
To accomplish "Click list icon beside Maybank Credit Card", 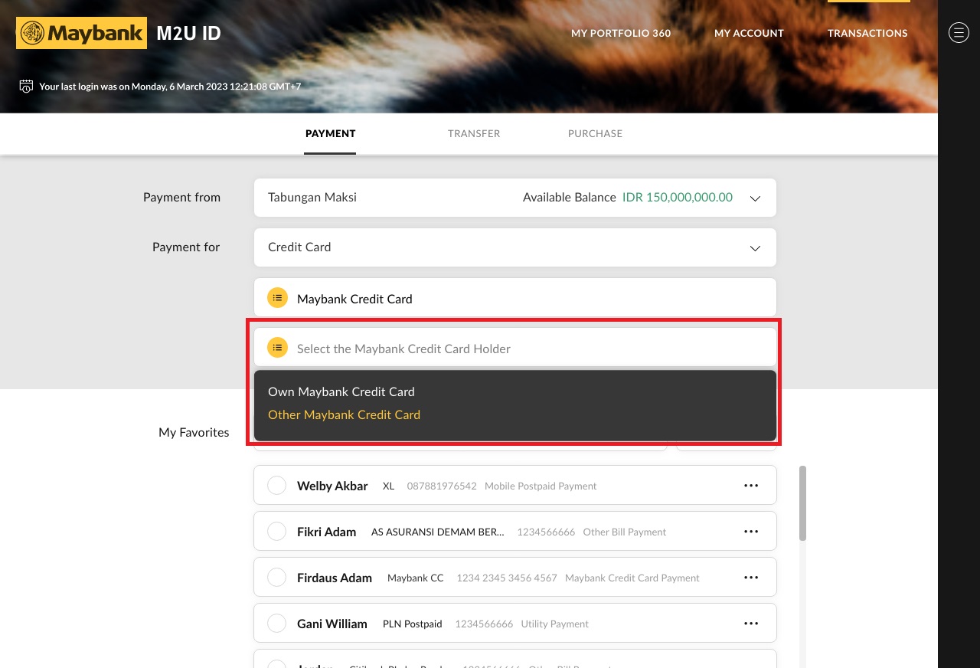I will point(277,298).
